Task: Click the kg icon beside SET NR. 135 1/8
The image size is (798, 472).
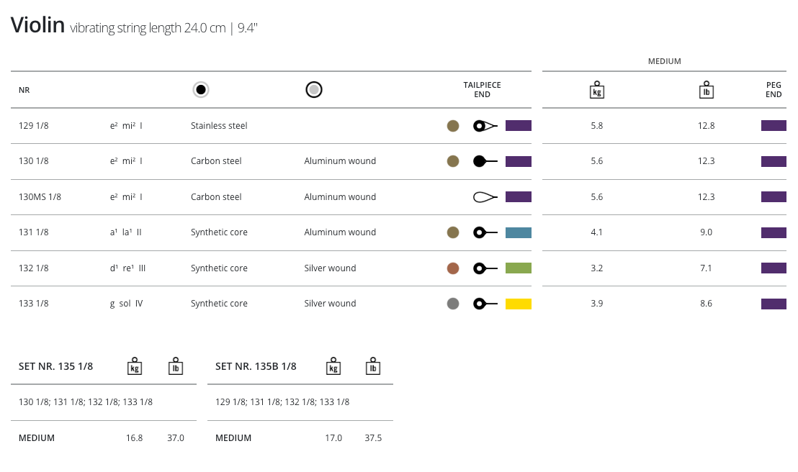Action: point(135,366)
